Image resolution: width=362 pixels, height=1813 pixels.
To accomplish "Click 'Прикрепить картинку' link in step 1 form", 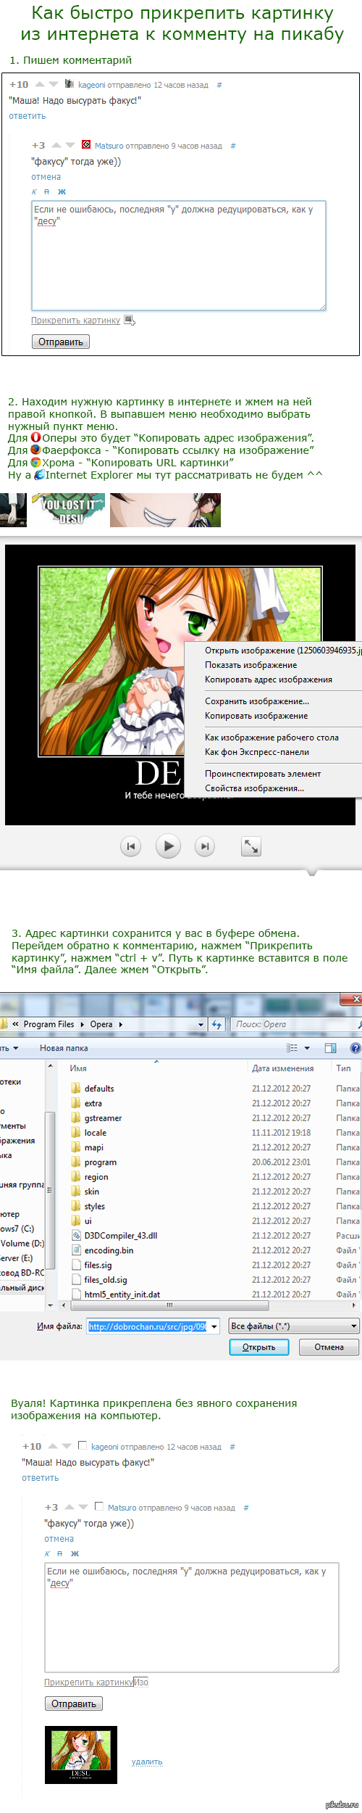I will [x=75, y=321].
